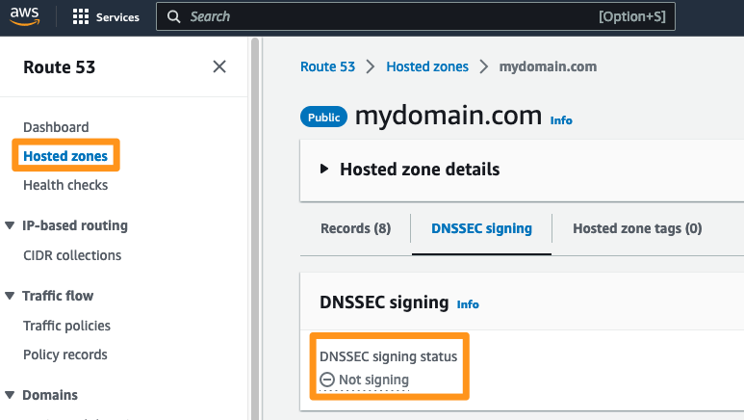The height and width of the screenshot is (420, 744).
Task: Click the Not signing status icon
Action: pos(327,380)
